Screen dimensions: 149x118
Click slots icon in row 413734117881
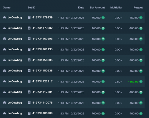click(x=4, y=92)
